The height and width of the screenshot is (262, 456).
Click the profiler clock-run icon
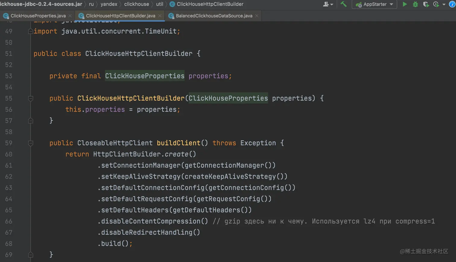click(436, 4)
